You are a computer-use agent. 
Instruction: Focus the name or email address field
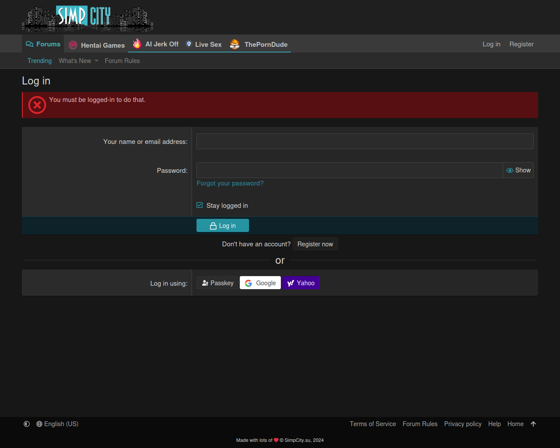click(365, 141)
